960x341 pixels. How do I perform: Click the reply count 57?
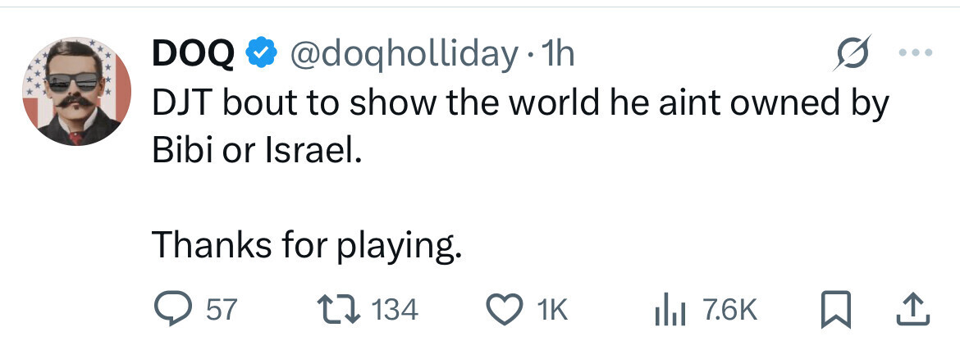(x=220, y=310)
